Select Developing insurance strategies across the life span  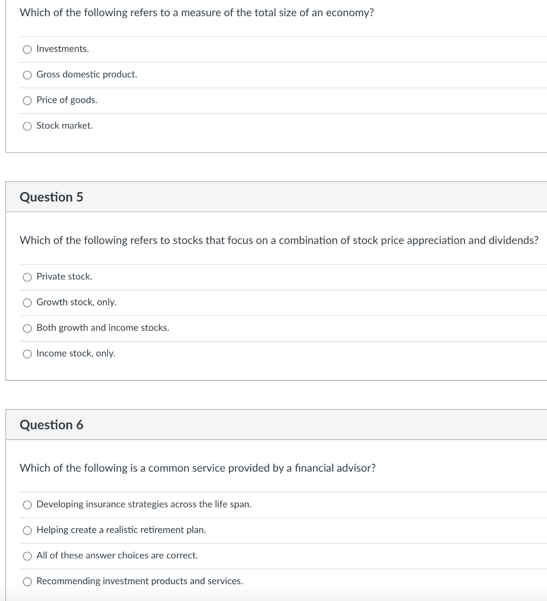(x=27, y=504)
